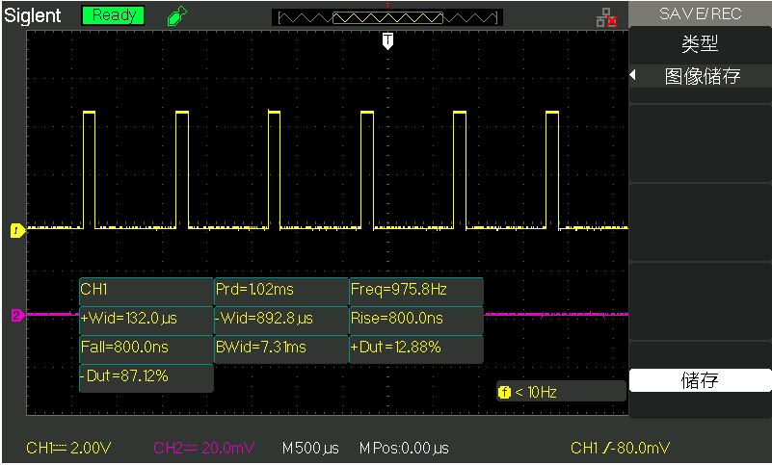The height and width of the screenshot is (465, 772).
Task: Click the CH2 20.0mV scale readout
Action: (203, 448)
